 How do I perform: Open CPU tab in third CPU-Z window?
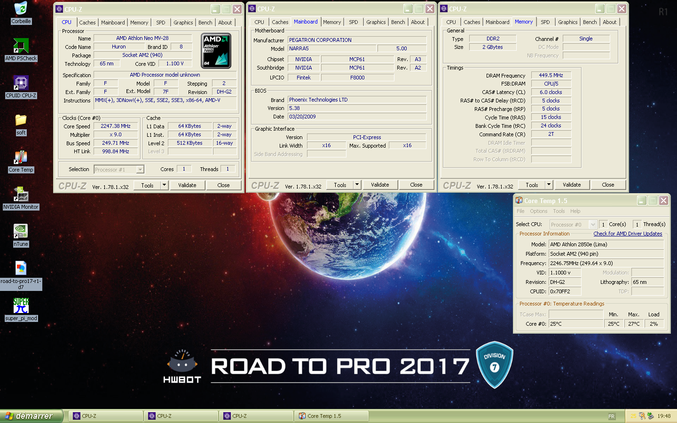point(451,22)
